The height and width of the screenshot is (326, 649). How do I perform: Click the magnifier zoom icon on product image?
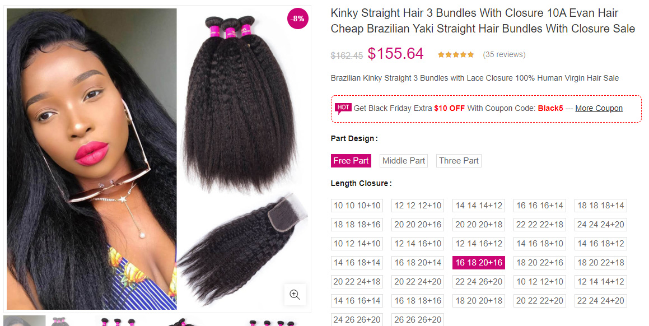coord(295,295)
